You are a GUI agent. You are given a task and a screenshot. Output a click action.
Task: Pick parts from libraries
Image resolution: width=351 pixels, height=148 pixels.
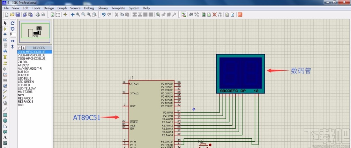(x=158, y=15)
